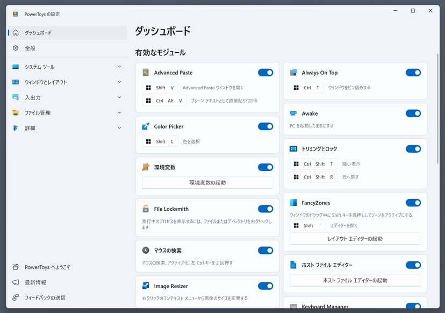The image size is (445, 313).
Task: Click the 環境変数の起動 button
Action: point(207,183)
